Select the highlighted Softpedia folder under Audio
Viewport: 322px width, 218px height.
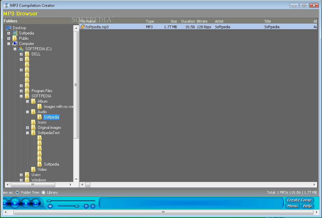click(x=51, y=117)
